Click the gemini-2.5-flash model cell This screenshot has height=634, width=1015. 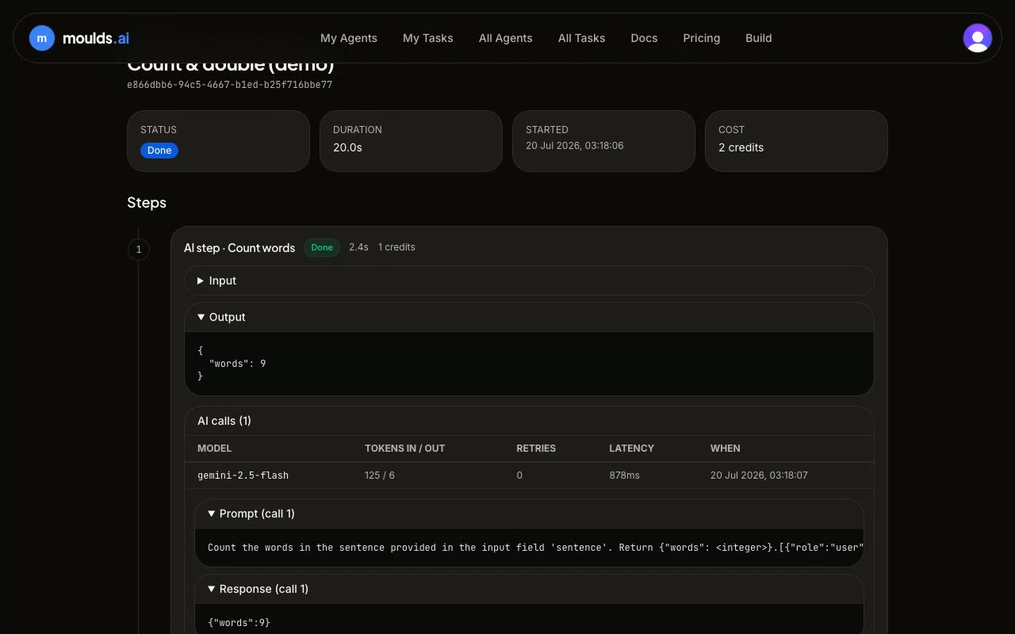coord(243,475)
